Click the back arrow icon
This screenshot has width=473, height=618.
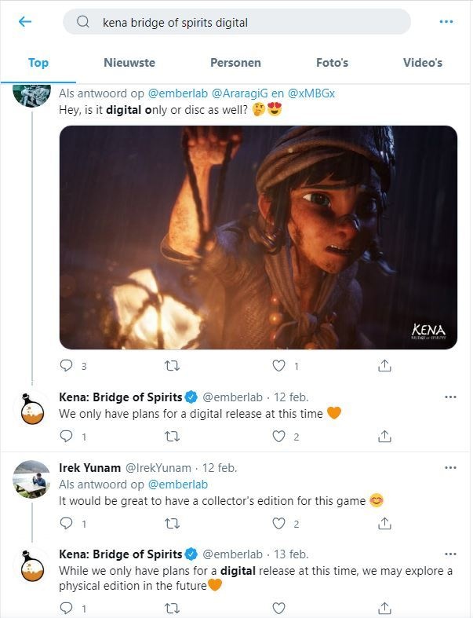click(x=25, y=22)
